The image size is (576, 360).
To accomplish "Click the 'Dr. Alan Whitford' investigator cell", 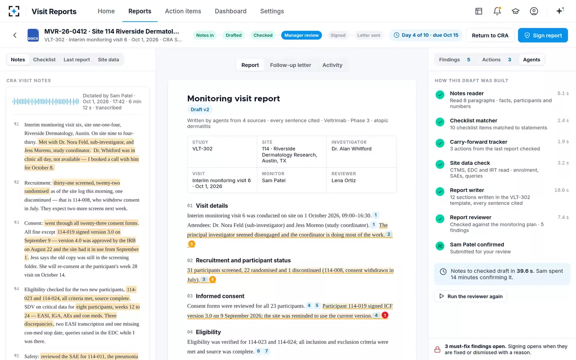I will [362, 152].
